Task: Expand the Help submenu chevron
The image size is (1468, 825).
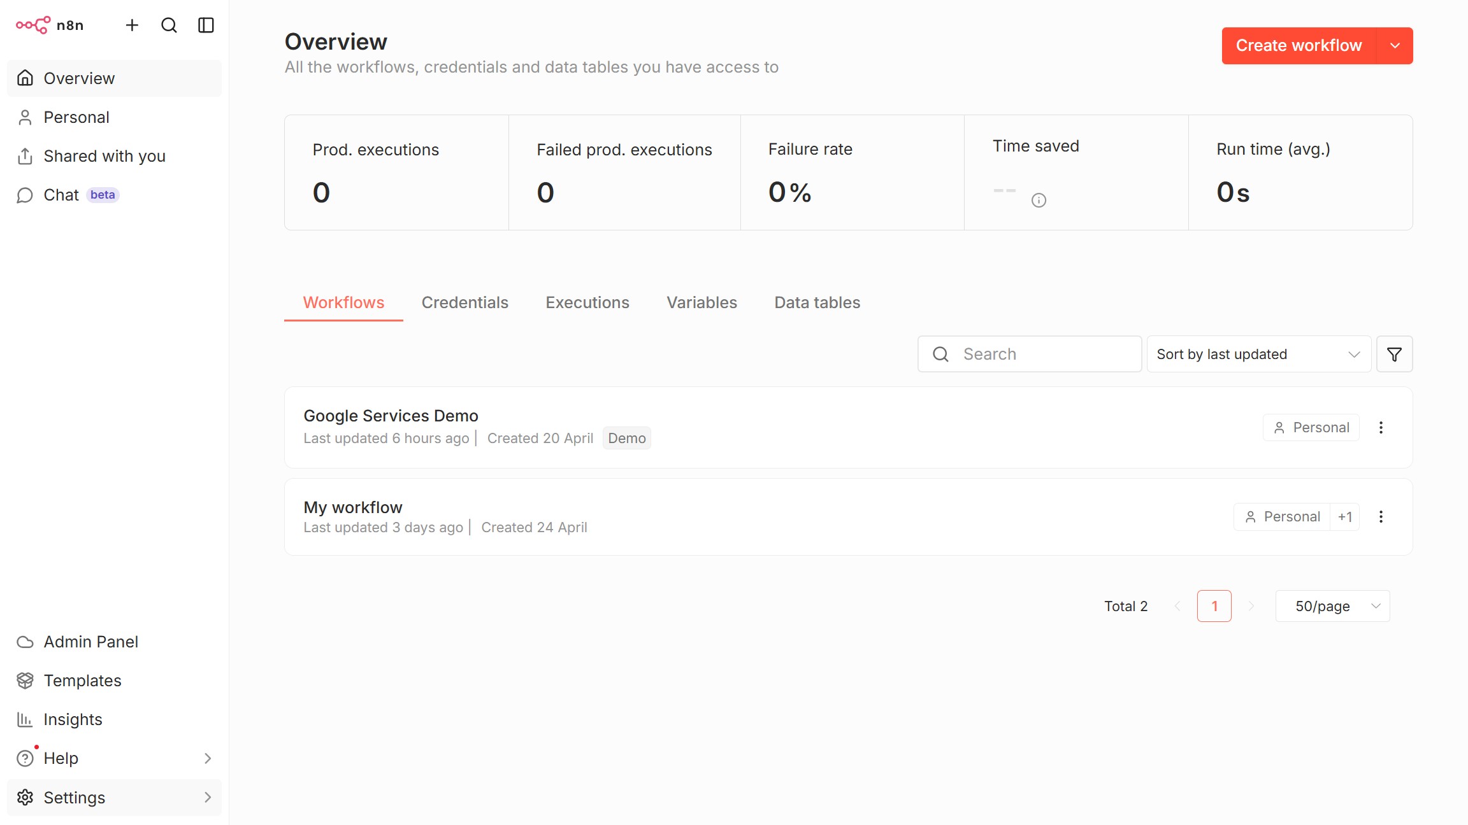Action: pos(208,758)
